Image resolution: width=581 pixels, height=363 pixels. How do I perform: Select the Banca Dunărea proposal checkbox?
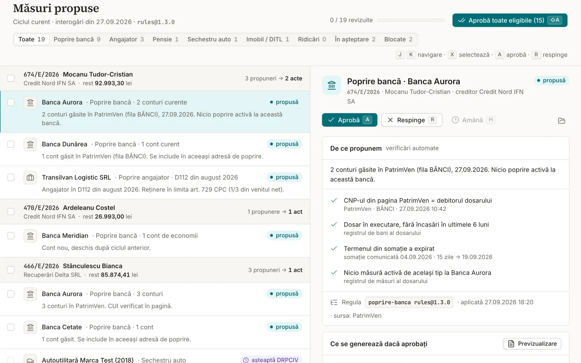[x=11, y=144]
